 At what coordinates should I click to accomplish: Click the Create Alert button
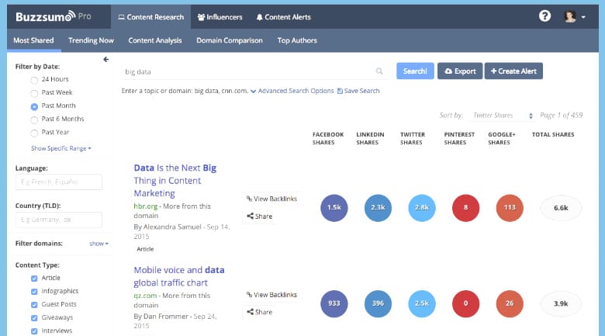(x=513, y=71)
